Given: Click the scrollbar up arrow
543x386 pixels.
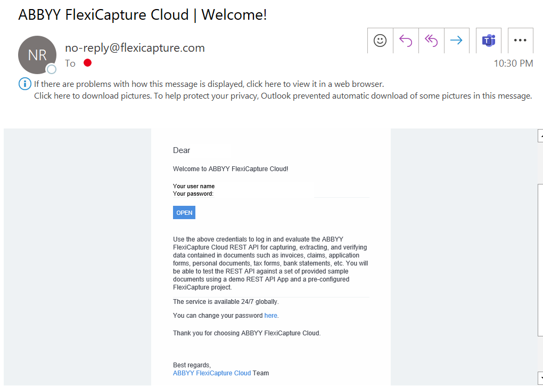Looking at the screenshot, I should click(540, 135).
